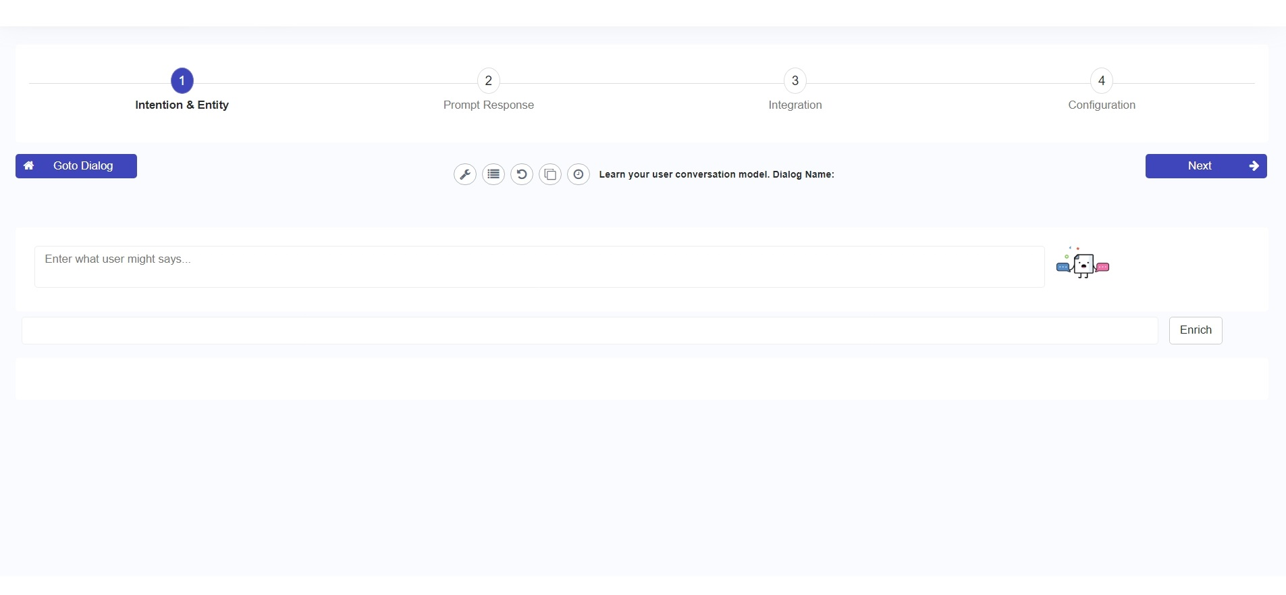Image resolution: width=1286 pixels, height=595 pixels.
Task: Select the step 3 numbered circle
Action: (795, 81)
